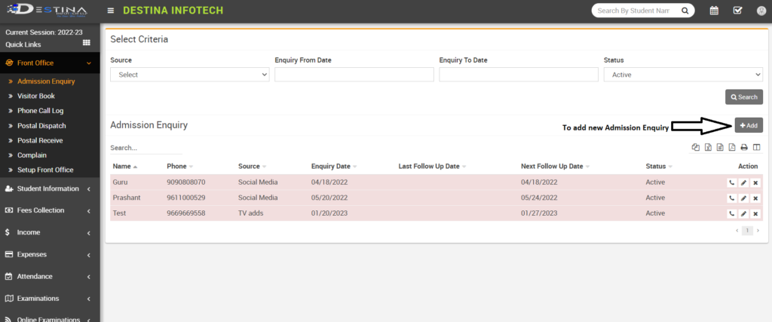Click the print icon above table

743,148
